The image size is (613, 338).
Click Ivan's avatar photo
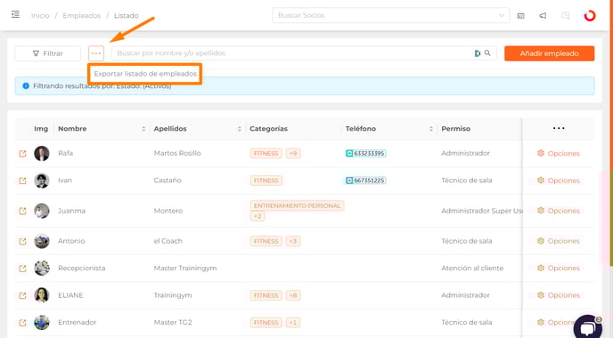click(42, 181)
